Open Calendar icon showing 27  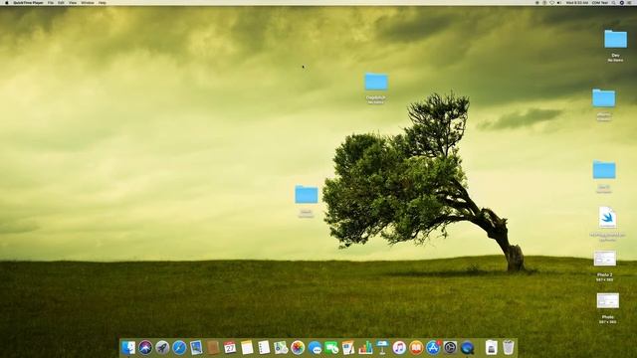pos(230,348)
